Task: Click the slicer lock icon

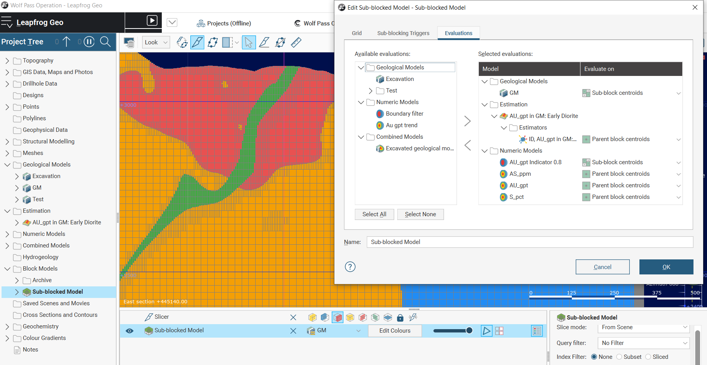Action: pos(400,318)
